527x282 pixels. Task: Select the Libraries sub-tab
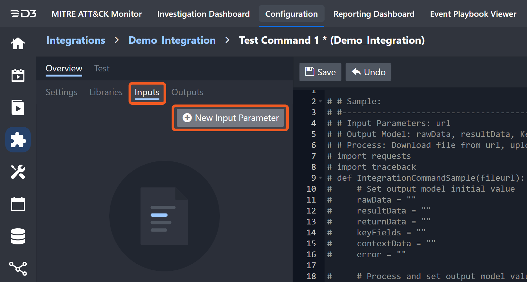[x=106, y=92]
